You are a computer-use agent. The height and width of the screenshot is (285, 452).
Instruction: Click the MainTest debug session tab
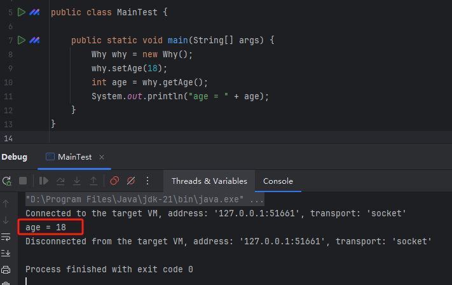74,156
